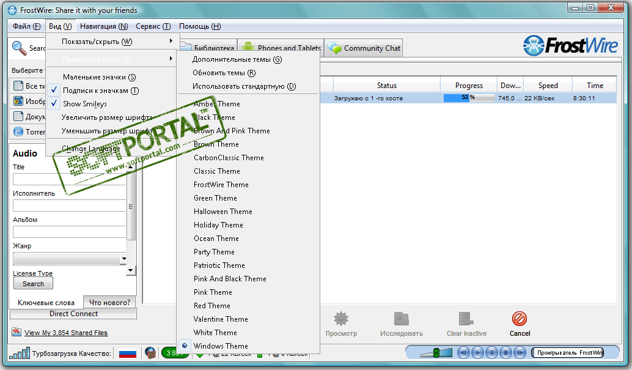Viewport: 632px width, 370px height.
Task: Cancel the download with red icon
Action: tap(519, 319)
